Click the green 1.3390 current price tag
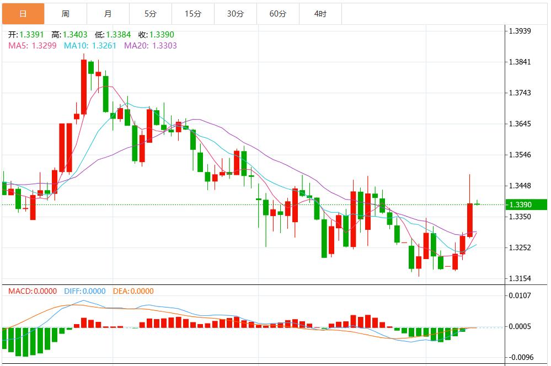 (526, 205)
